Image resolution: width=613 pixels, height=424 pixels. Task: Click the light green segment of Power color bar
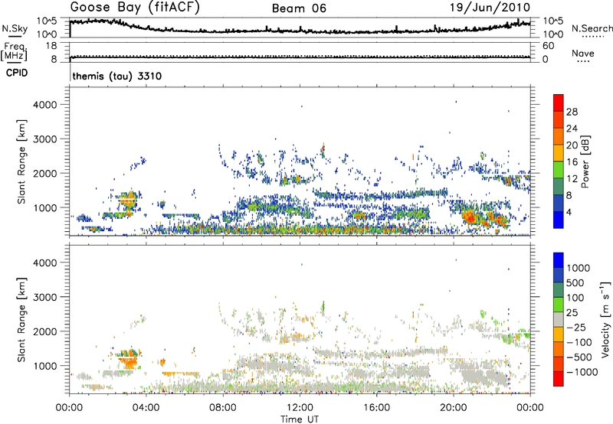point(559,170)
